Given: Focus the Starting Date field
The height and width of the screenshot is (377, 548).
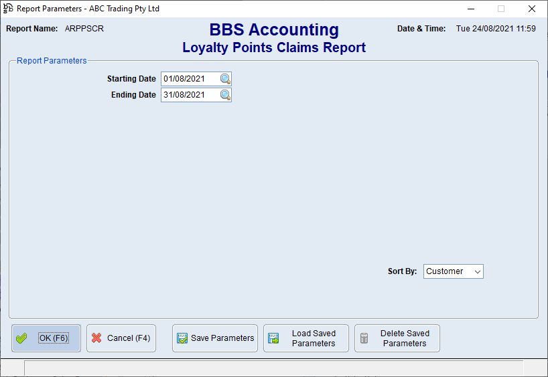Looking at the screenshot, I should 190,79.
